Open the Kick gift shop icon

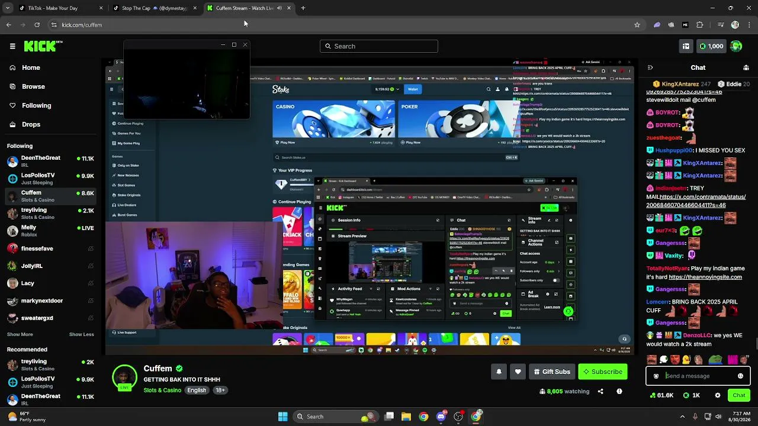pyautogui.click(x=686, y=46)
